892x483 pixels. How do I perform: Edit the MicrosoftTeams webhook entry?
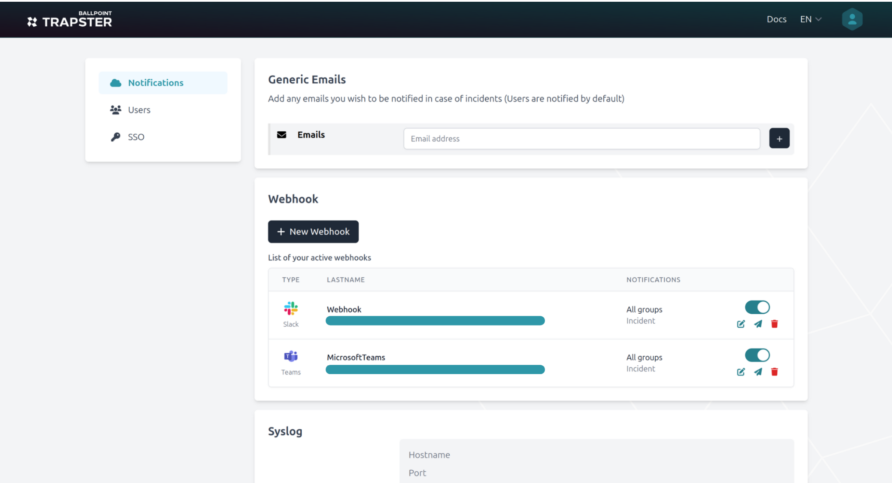[x=741, y=371]
